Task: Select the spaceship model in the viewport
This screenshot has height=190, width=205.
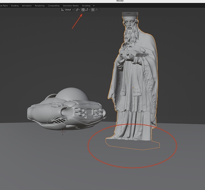Action: click(67, 110)
